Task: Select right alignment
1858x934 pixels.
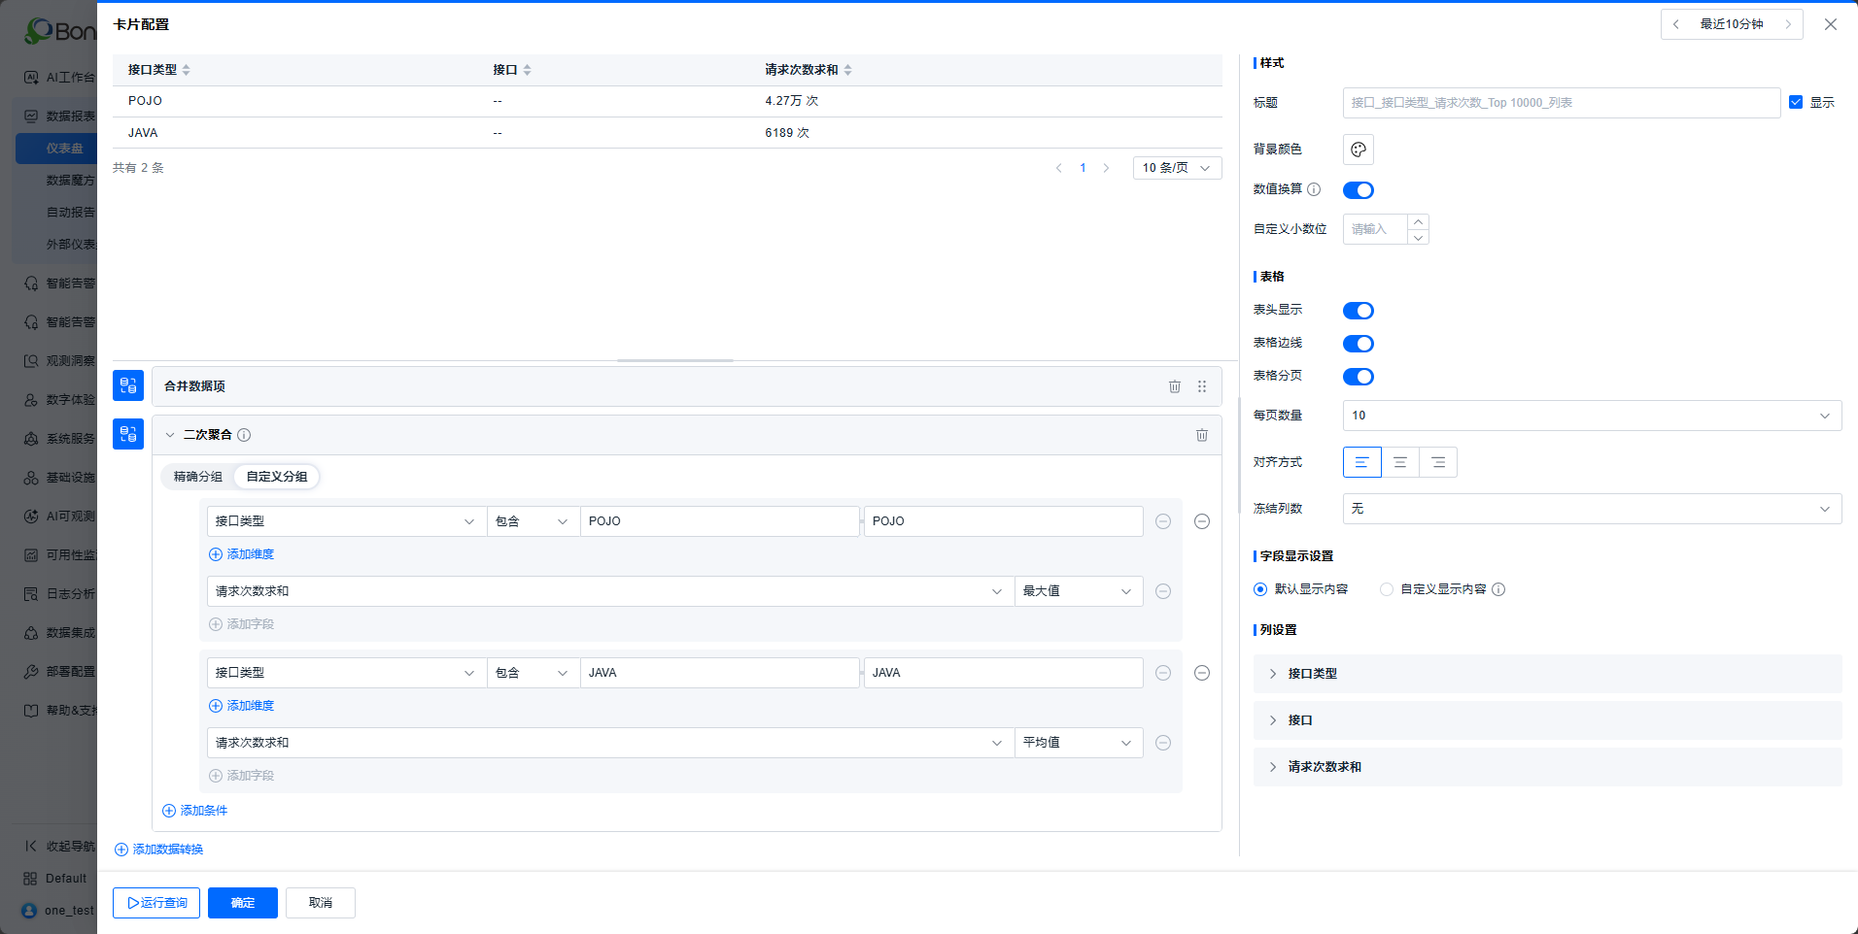Action: click(1438, 462)
